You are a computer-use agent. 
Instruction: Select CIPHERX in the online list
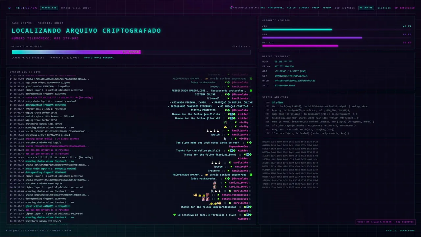[x=304, y=8]
